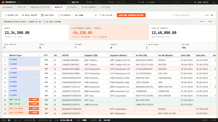Image resolution: width=218 pixels, height=122 pixels.
Task: Switch to the GSTR 2B tab
Action: click(x=22, y=7)
